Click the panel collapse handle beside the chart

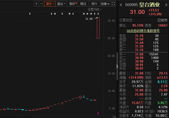tap(117, 66)
